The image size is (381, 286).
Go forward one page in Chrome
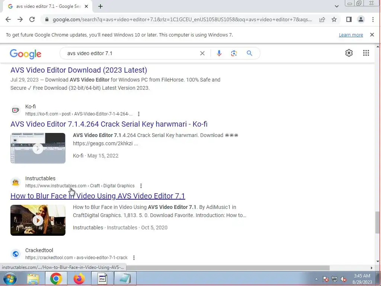20,19
